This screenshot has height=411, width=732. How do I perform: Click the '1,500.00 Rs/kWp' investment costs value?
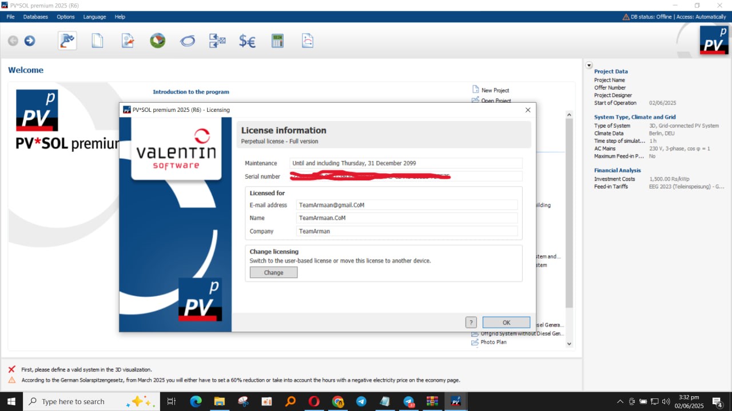(669, 179)
